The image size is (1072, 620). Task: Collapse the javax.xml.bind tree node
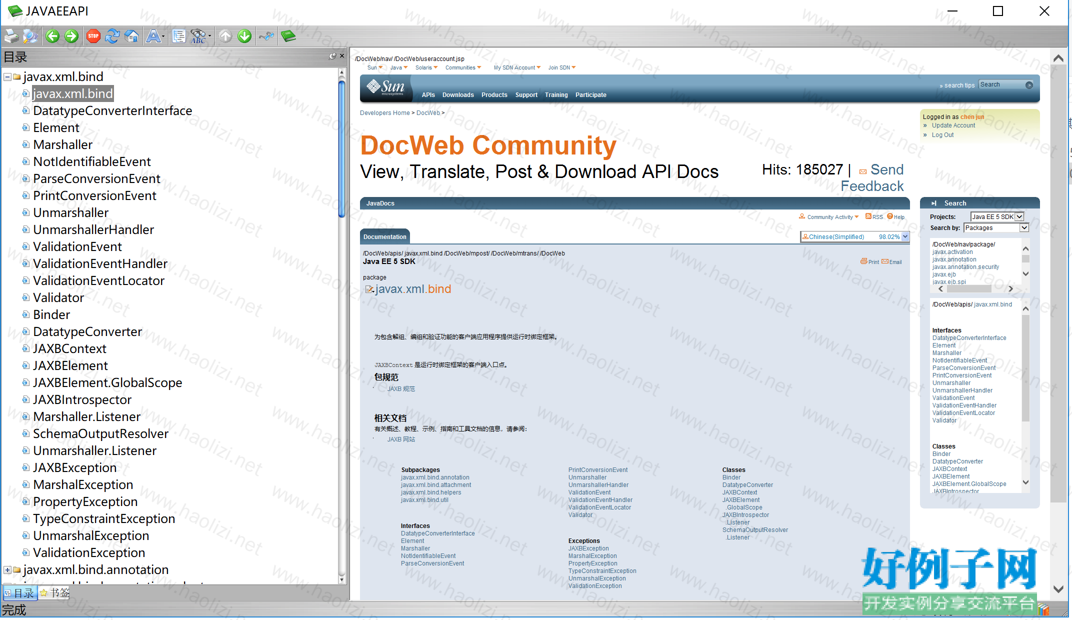pyautogui.click(x=7, y=77)
